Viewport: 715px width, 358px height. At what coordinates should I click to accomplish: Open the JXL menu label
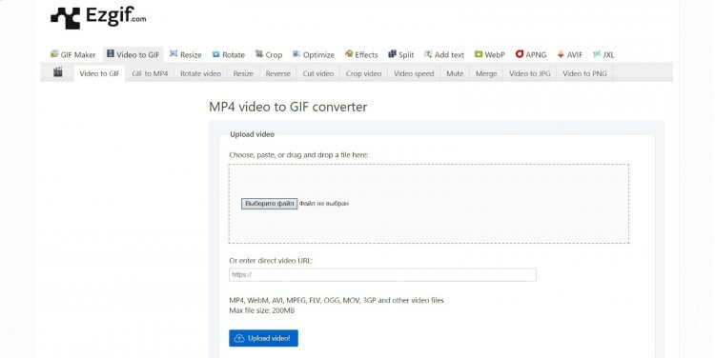point(609,54)
